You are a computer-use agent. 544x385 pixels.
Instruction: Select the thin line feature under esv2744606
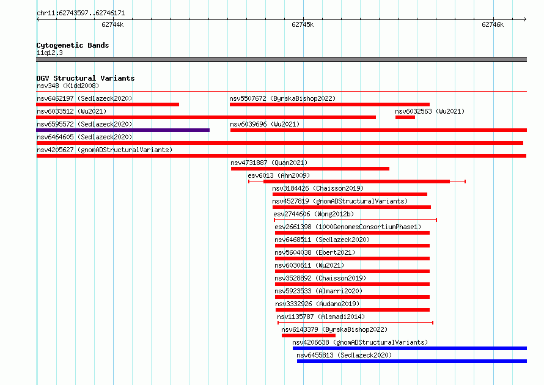tap(355, 220)
